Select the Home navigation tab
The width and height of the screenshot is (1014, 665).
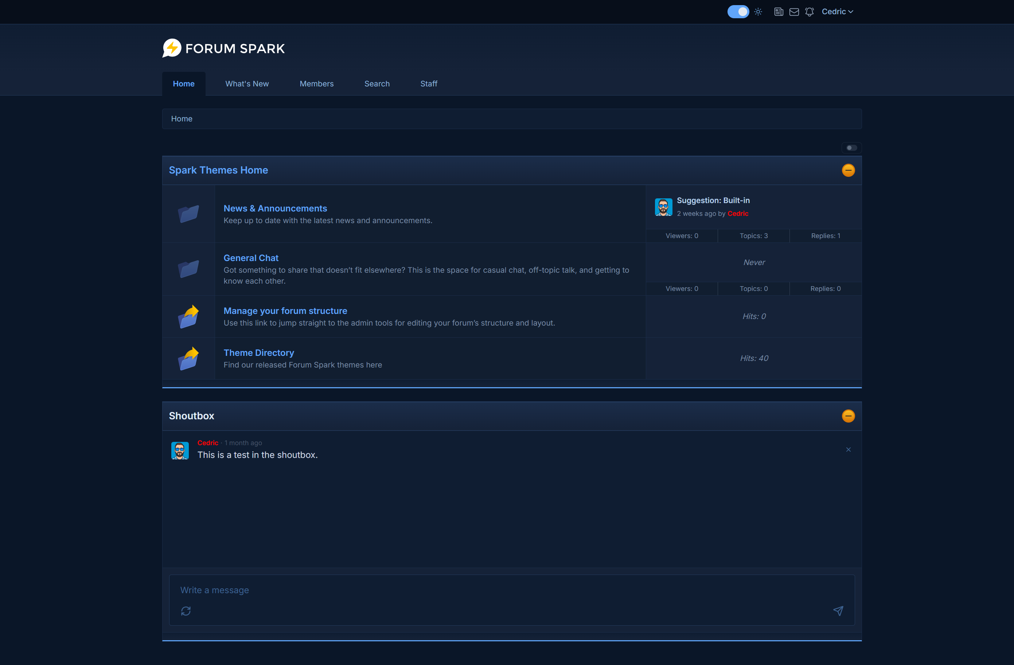pyautogui.click(x=184, y=83)
